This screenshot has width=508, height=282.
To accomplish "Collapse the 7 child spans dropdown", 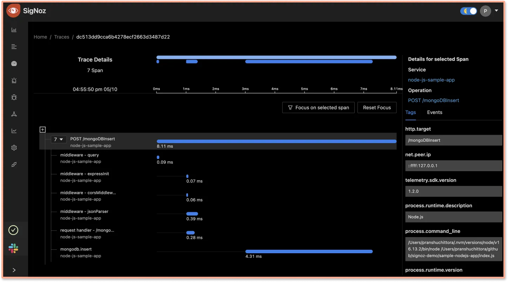I will pyautogui.click(x=59, y=139).
